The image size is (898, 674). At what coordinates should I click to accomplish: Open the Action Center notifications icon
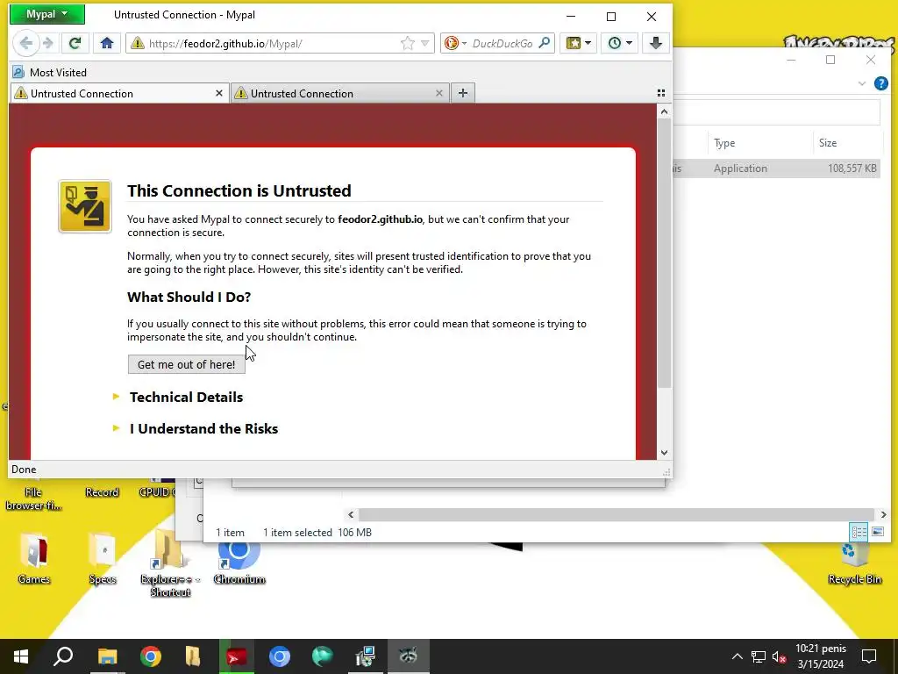click(x=869, y=656)
